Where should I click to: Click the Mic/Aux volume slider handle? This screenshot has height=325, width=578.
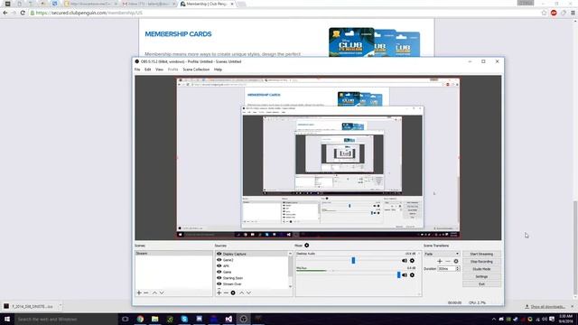[x=398, y=274]
